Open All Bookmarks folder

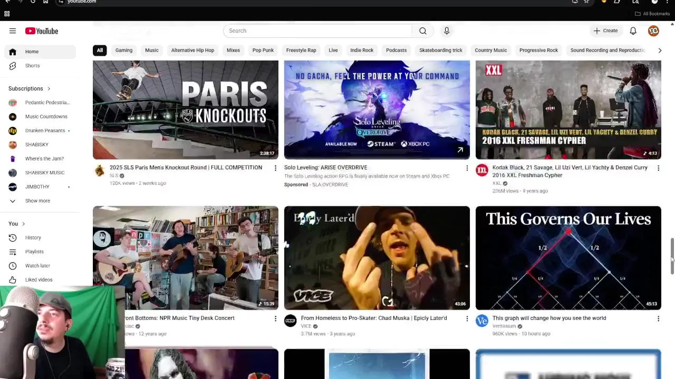[x=652, y=14]
